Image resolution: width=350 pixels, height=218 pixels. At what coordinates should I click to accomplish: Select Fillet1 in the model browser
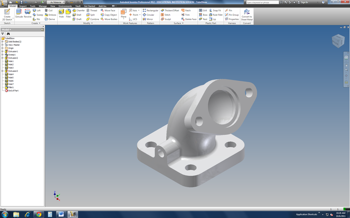point(9,87)
